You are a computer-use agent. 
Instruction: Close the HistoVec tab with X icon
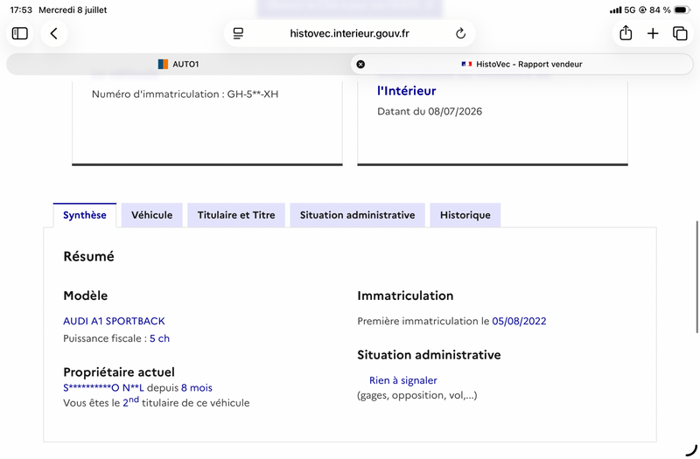360,64
